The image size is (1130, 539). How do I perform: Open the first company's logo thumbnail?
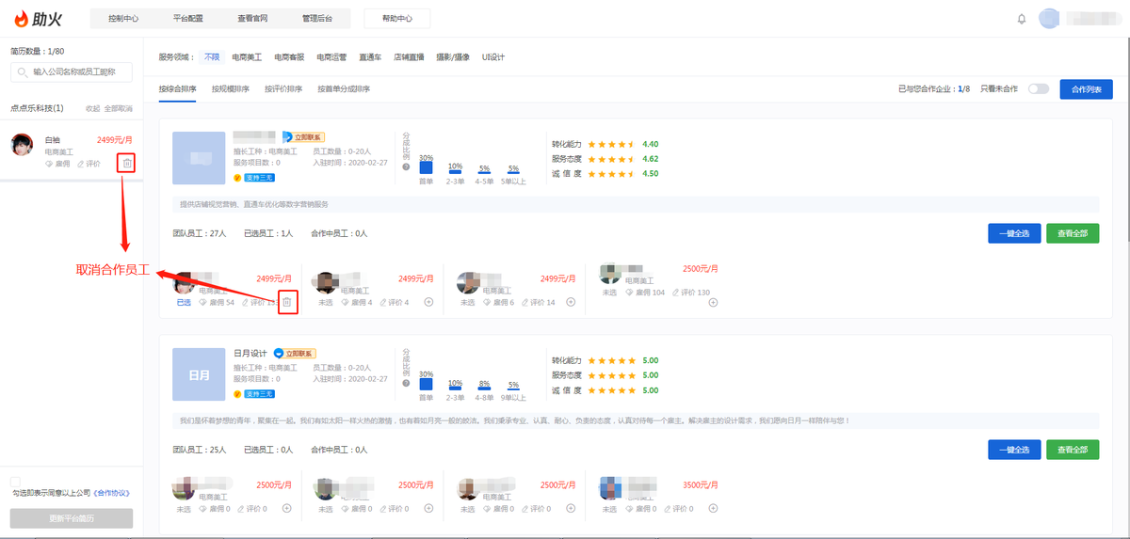[199, 158]
